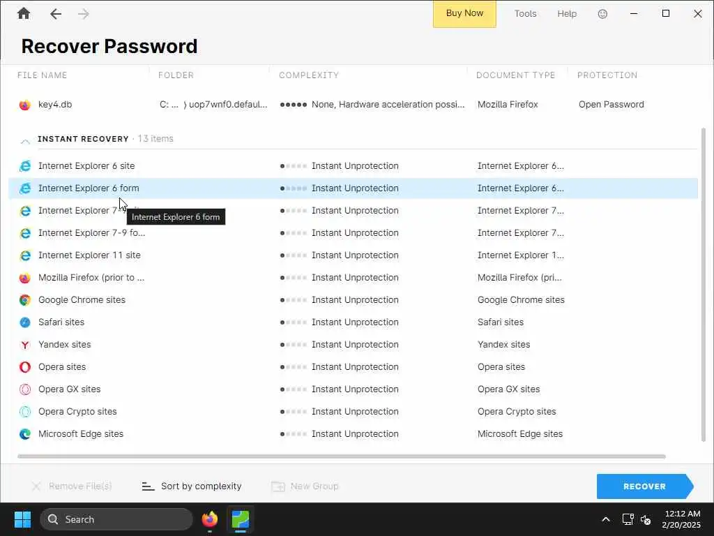Select the Opera Crypto sites row name
Image resolution: width=714 pixels, height=536 pixels.
77,412
